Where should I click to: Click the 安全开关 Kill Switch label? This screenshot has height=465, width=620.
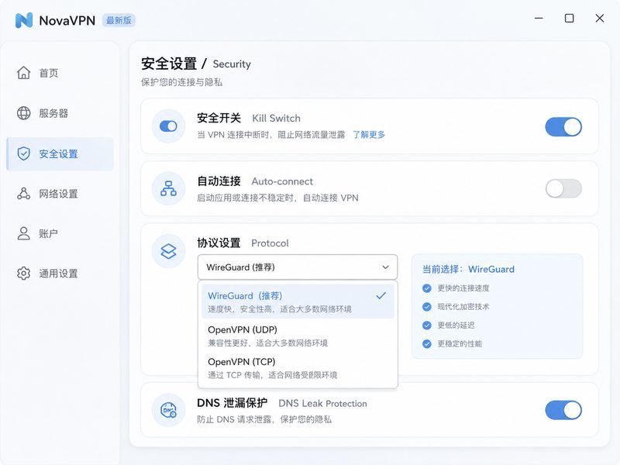coord(249,119)
